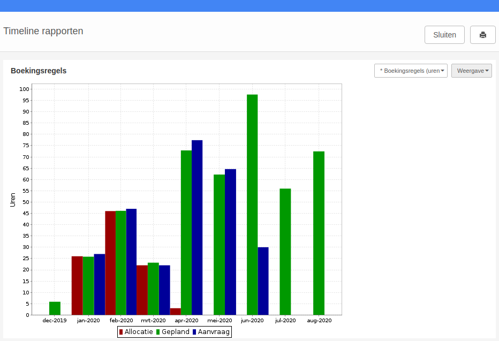This screenshot has width=499, height=341.
Task: Click the blue Aanvraag legend swatch
Action: 194,332
